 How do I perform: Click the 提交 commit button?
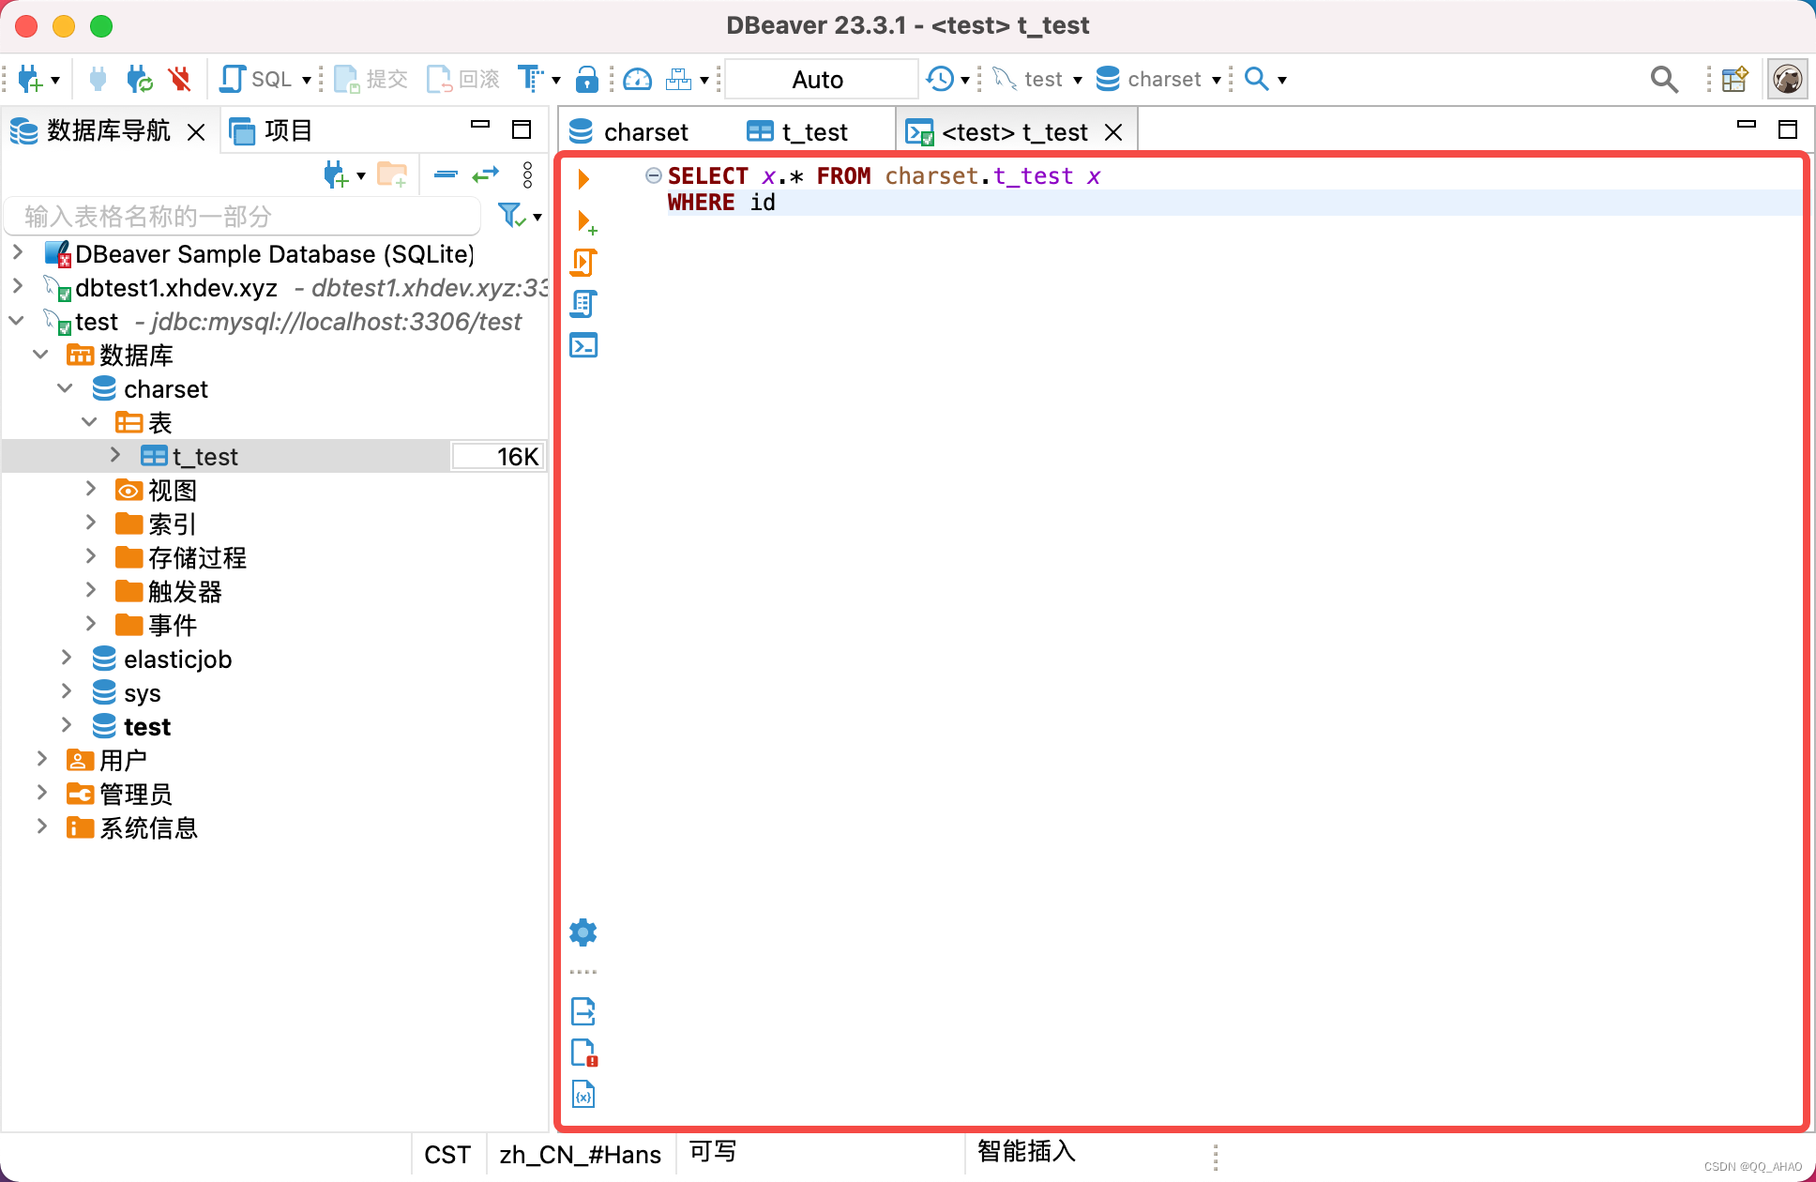(371, 80)
